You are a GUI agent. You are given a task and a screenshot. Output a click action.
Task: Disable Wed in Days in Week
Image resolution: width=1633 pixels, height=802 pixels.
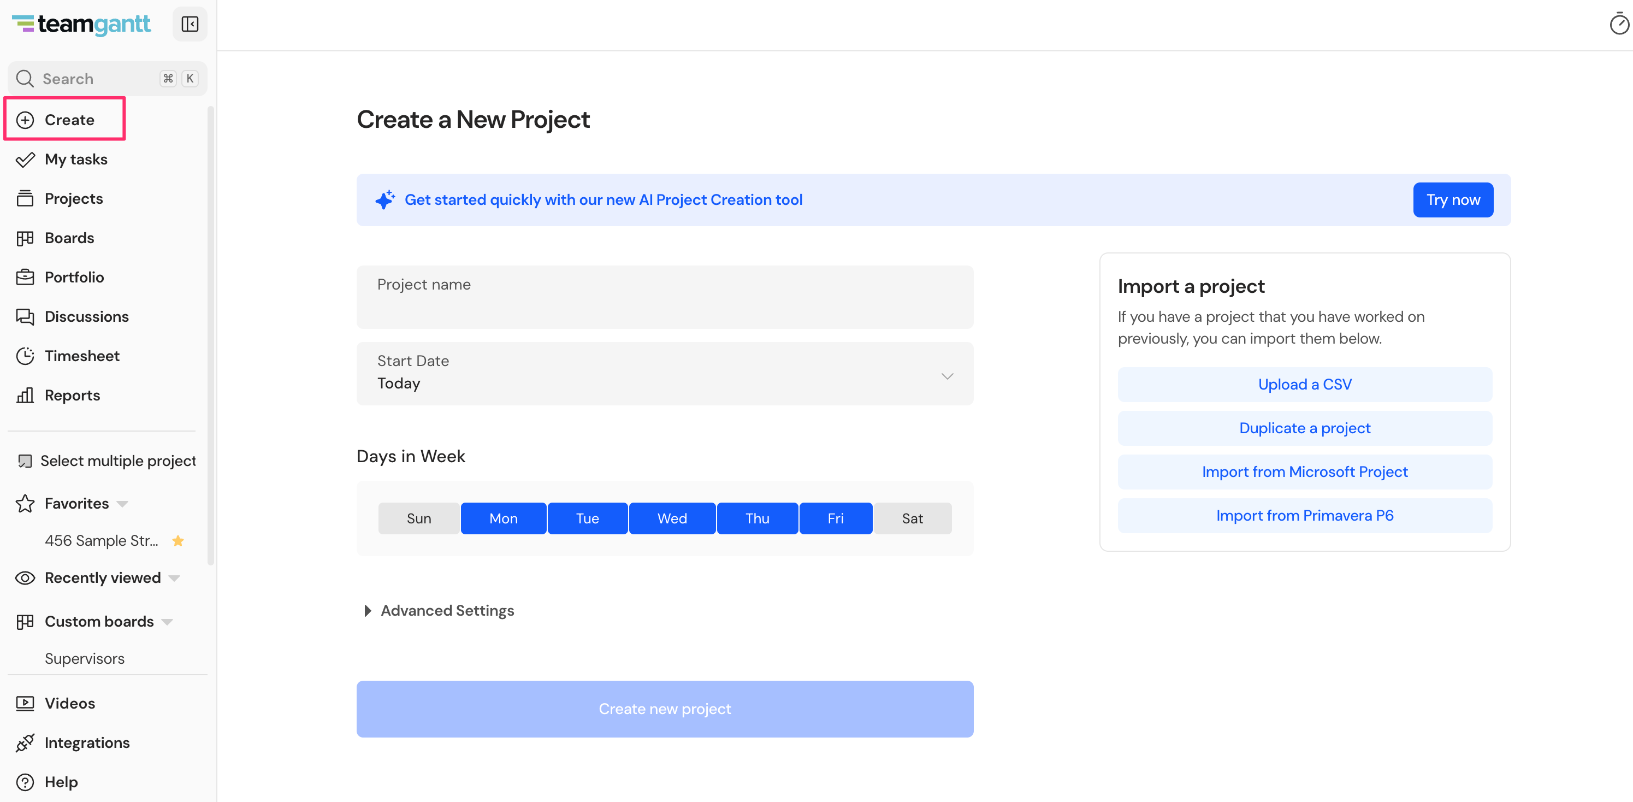pos(672,518)
